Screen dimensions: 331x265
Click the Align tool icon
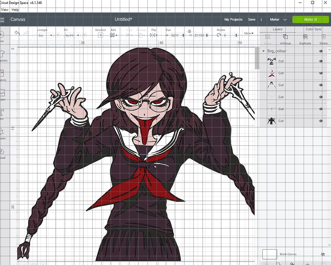coord(128,35)
